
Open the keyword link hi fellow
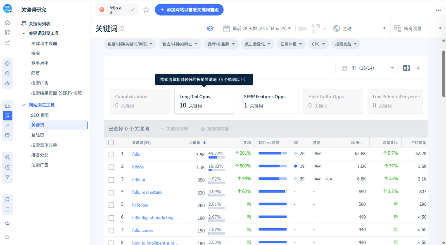click(140, 205)
